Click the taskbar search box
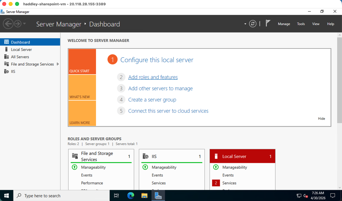 [62, 196]
